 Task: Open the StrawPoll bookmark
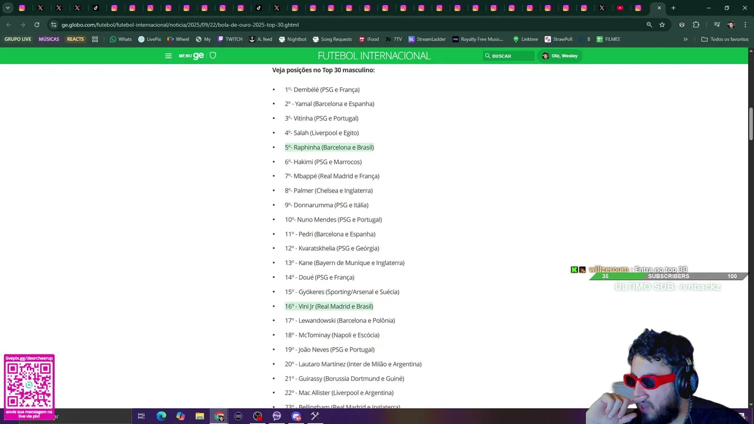[x=558, y=39]
